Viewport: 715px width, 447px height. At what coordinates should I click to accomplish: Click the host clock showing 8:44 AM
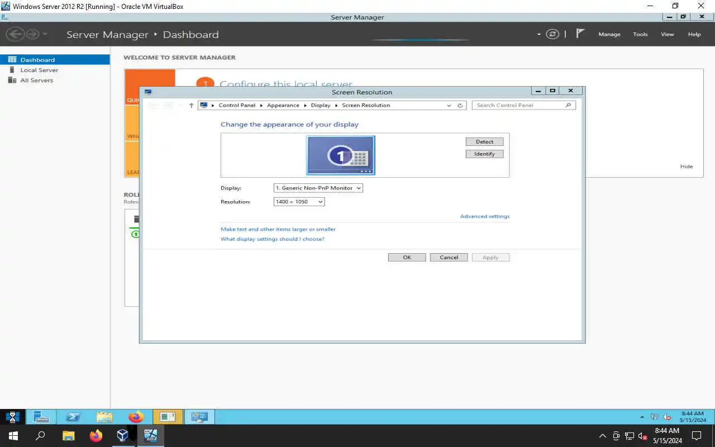(667, 436)
